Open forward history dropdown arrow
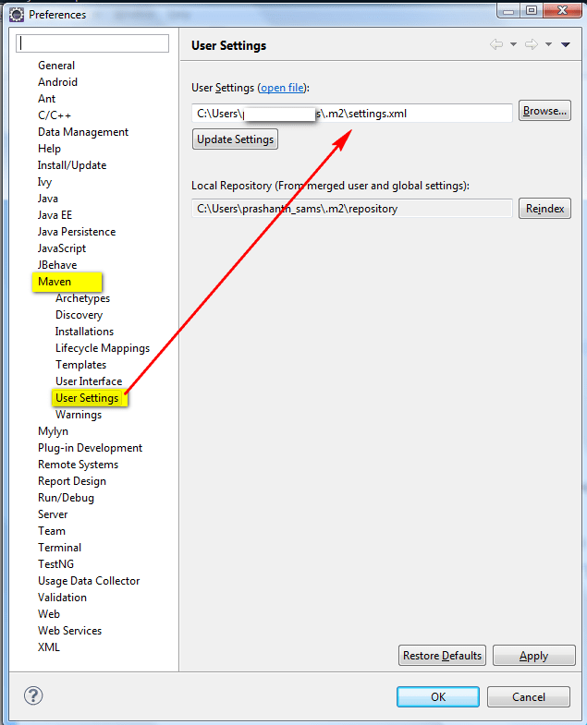 point(548,44)
